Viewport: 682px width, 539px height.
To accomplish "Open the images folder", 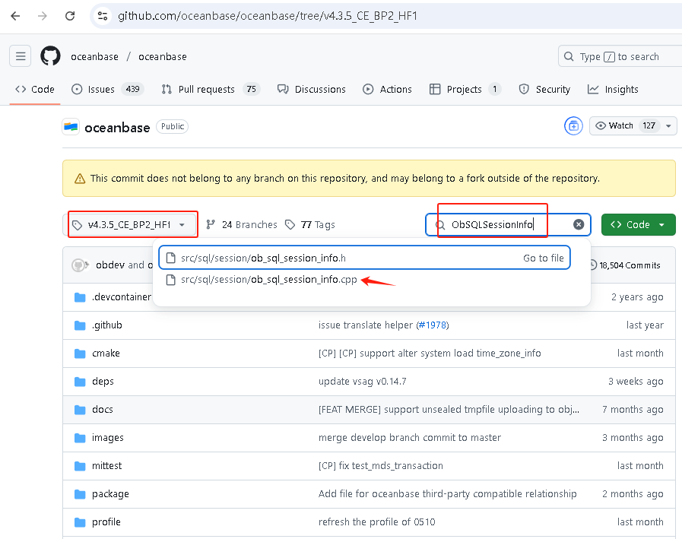I will click(x=107, y=438).
